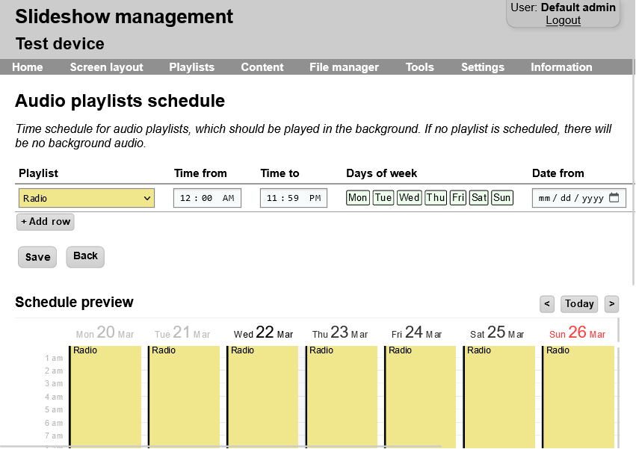The width and height of the screenshot is (636, 449).
Task: Click the Back button
Action: [85, 257]
